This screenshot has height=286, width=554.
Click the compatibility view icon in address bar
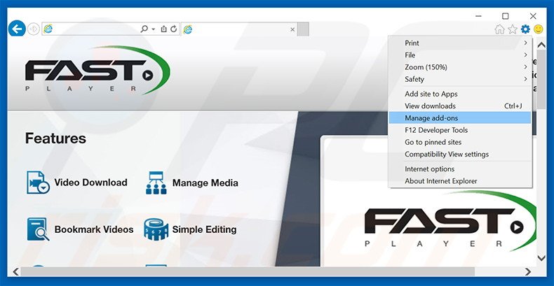click(x=163, y=29)
